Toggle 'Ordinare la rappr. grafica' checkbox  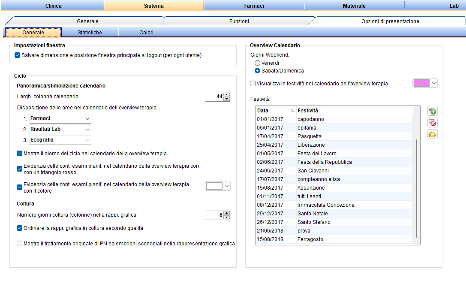click(20, 228)
